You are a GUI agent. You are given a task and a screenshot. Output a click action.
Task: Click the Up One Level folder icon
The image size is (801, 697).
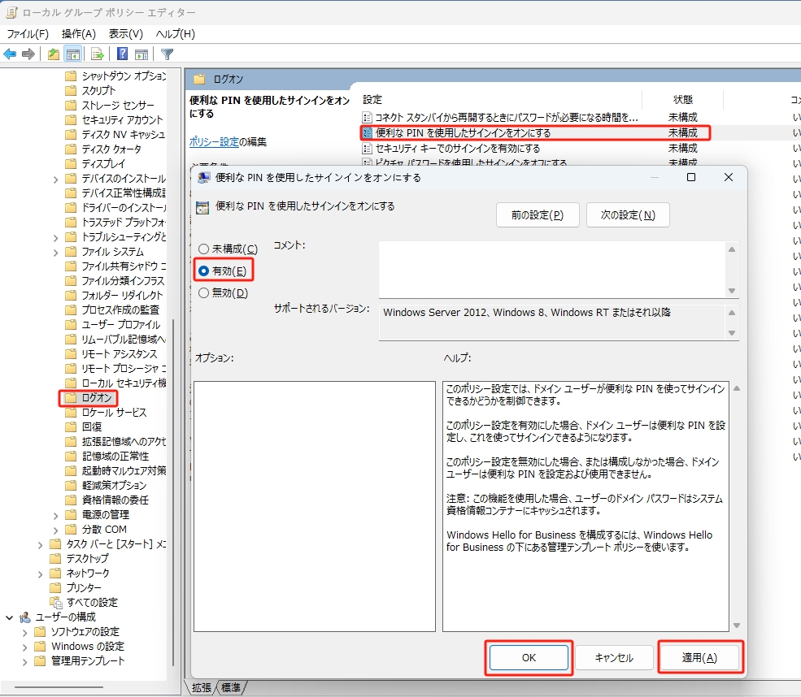pos(54,54)
